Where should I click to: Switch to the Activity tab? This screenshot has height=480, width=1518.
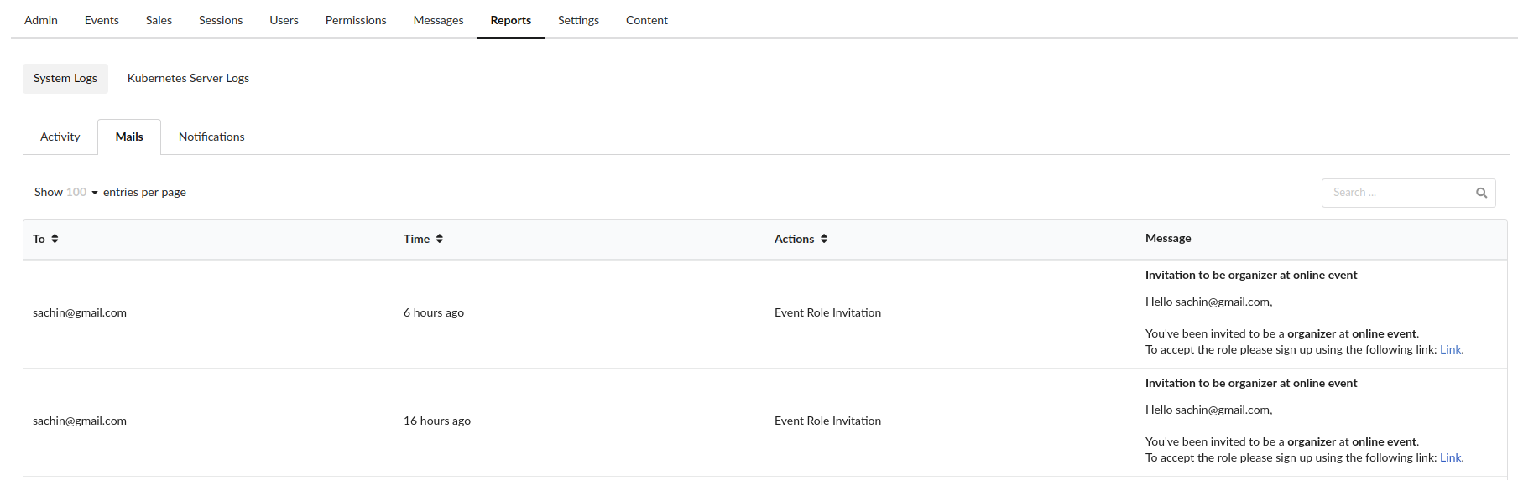tap(60, 137)
